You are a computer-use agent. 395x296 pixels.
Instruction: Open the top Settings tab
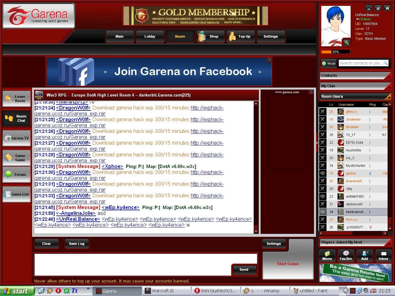coord(271,36)
